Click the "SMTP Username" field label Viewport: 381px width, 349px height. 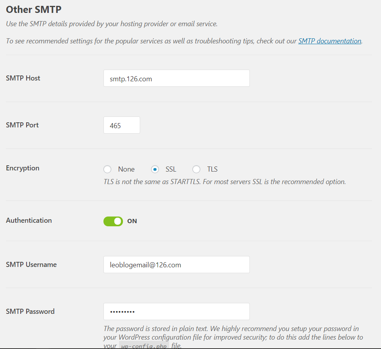tap(31, 265)
